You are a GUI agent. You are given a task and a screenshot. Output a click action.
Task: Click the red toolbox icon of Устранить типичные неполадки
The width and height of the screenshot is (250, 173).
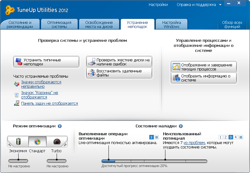19,62
